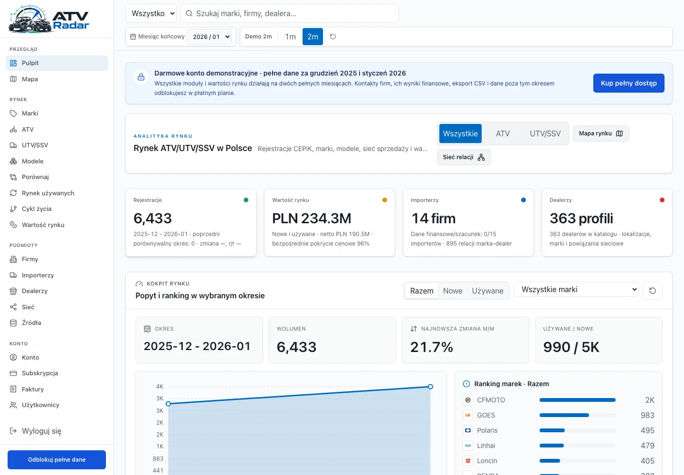Click the Wyloguj się logout icon
This screenshot has height=475, width=684.
pyautogui.click(x=13, y=431)
